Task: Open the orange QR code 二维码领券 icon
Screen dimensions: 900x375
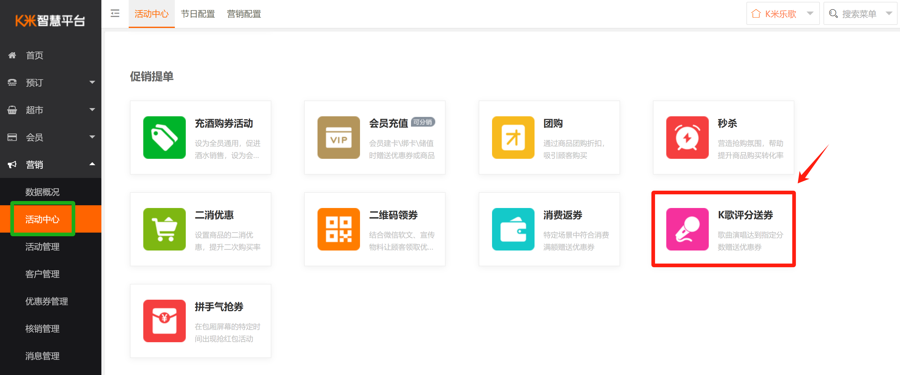Action: 338,229
